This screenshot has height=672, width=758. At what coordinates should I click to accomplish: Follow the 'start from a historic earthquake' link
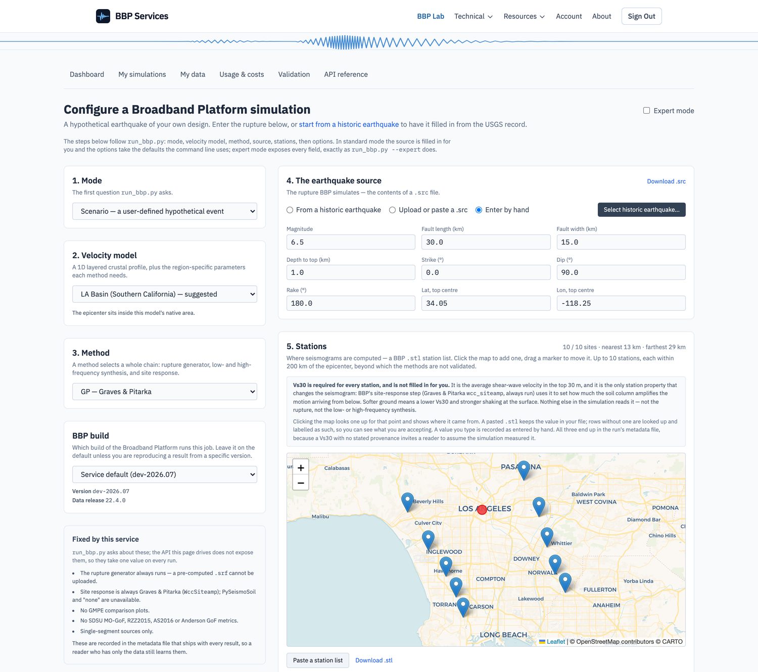click(349, 124)
